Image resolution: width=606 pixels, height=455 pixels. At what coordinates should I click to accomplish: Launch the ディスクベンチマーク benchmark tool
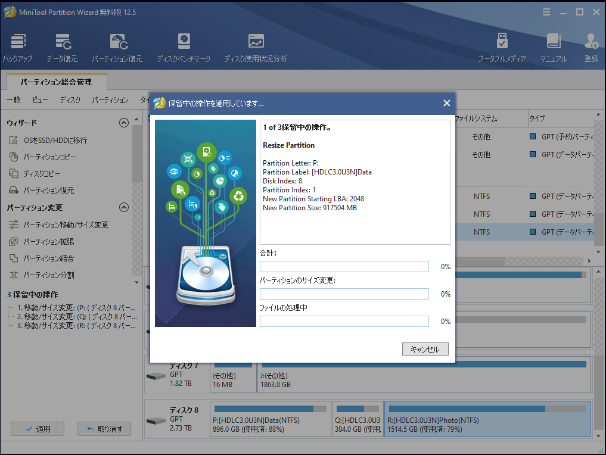[x=184, y=48]
